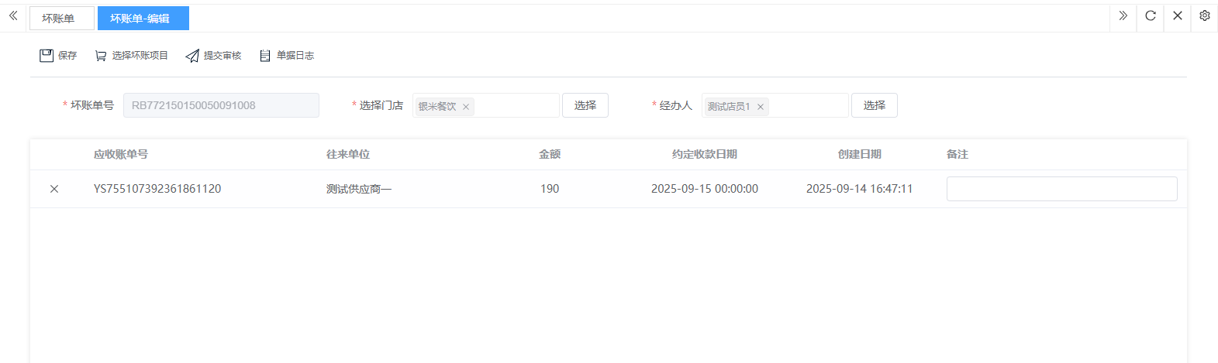1218x363 pixels.
Task: Click 选择 button beside the store field
Action: point(585,105)
